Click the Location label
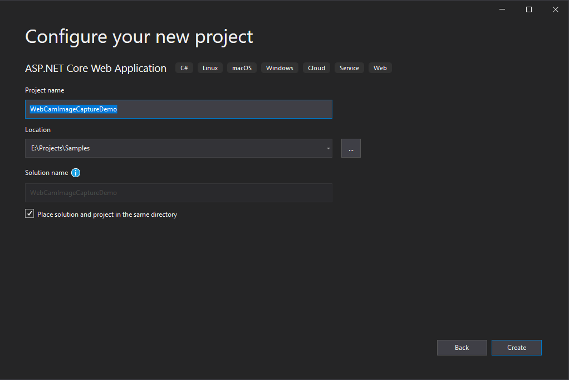 click(x=38, y=130)
